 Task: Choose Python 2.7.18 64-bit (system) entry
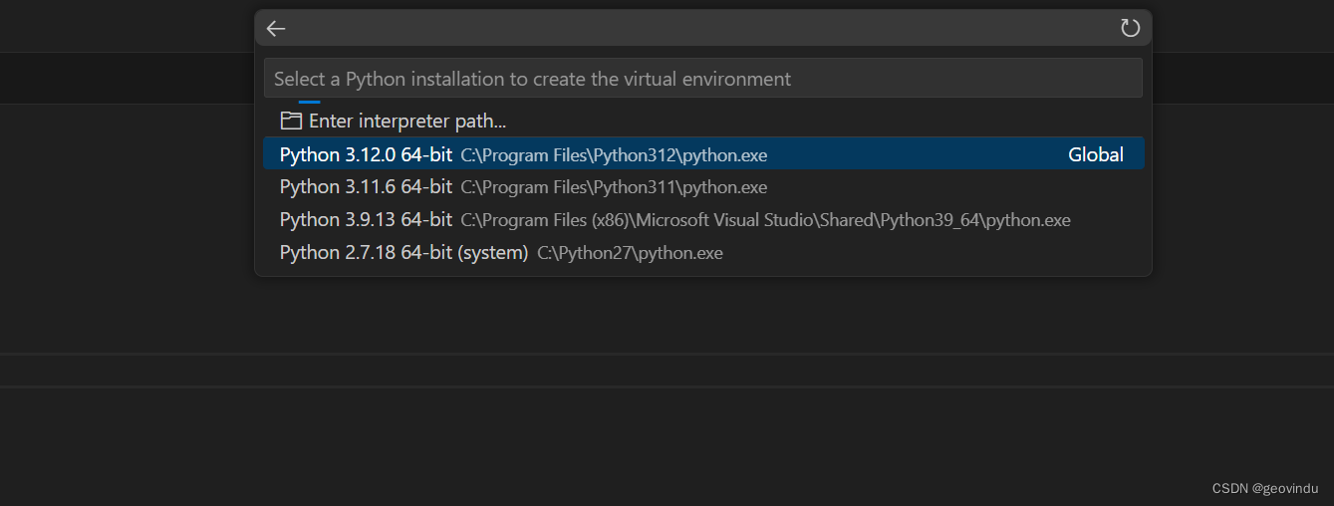(x=702, y=253)
